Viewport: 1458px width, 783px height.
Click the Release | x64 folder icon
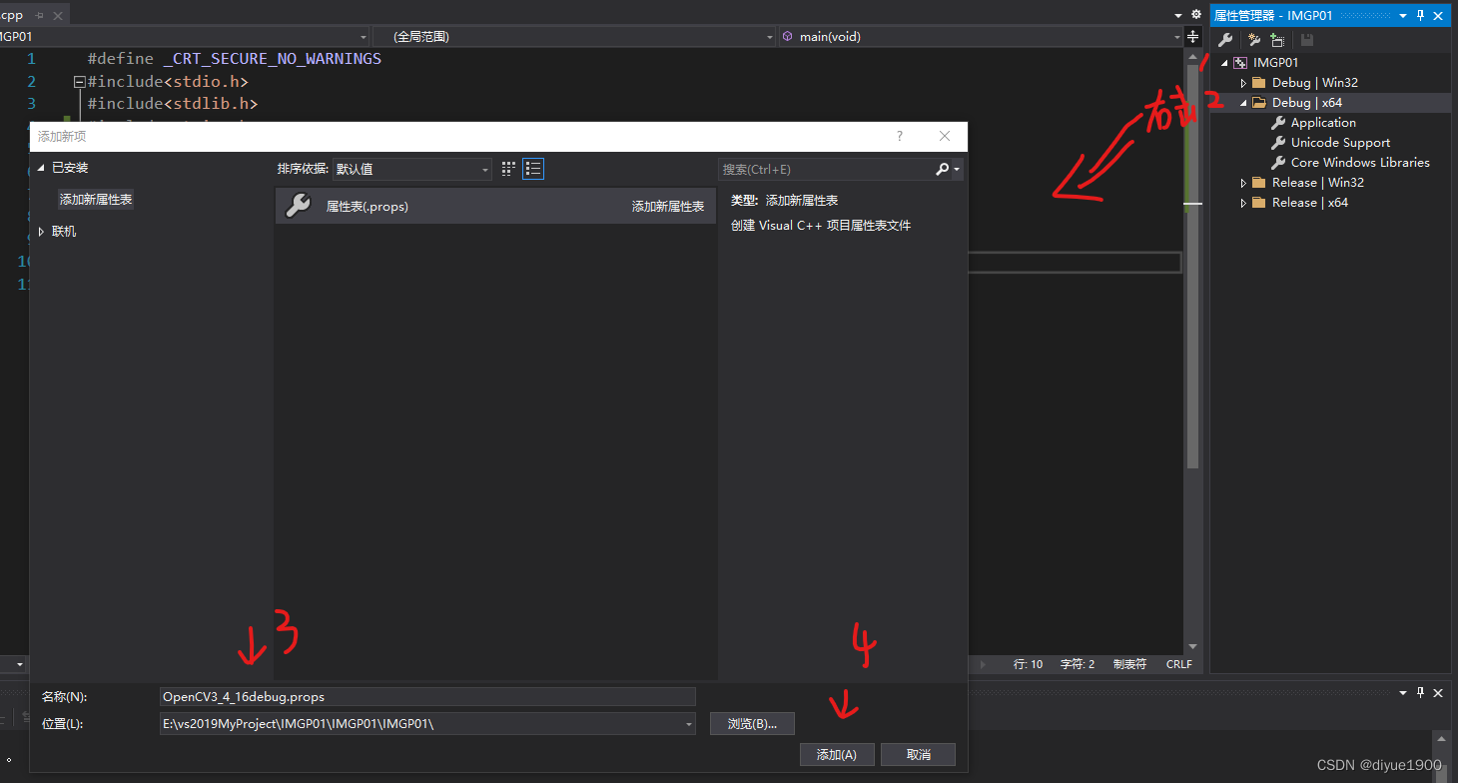(x=1259, y=203)
